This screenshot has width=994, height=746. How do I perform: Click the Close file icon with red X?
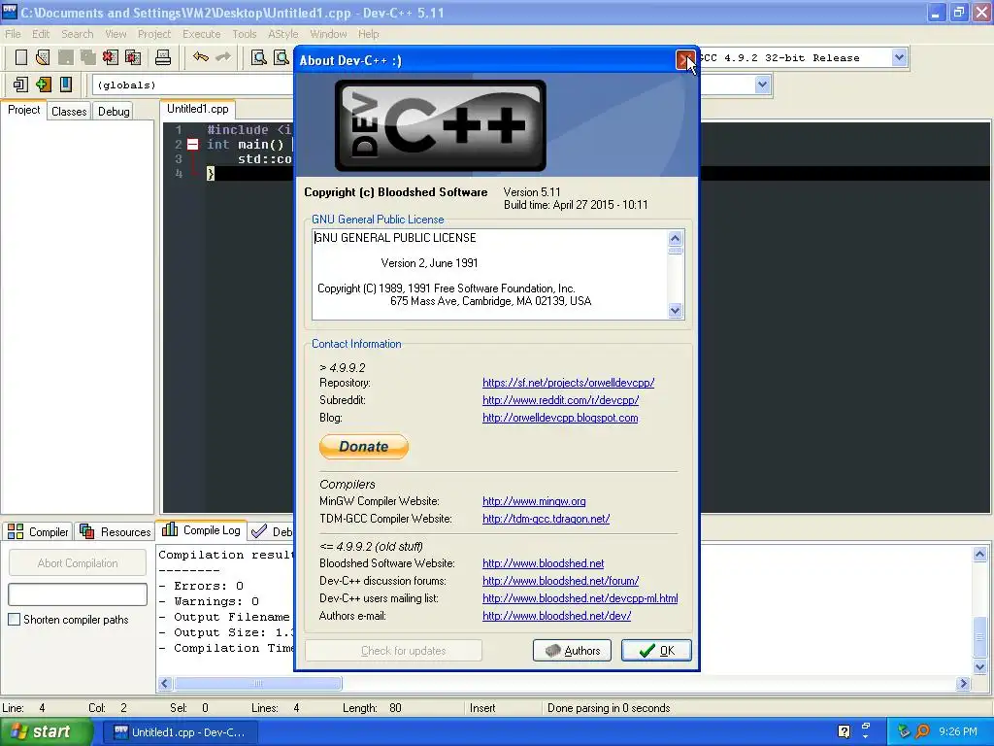pos(111,57)
